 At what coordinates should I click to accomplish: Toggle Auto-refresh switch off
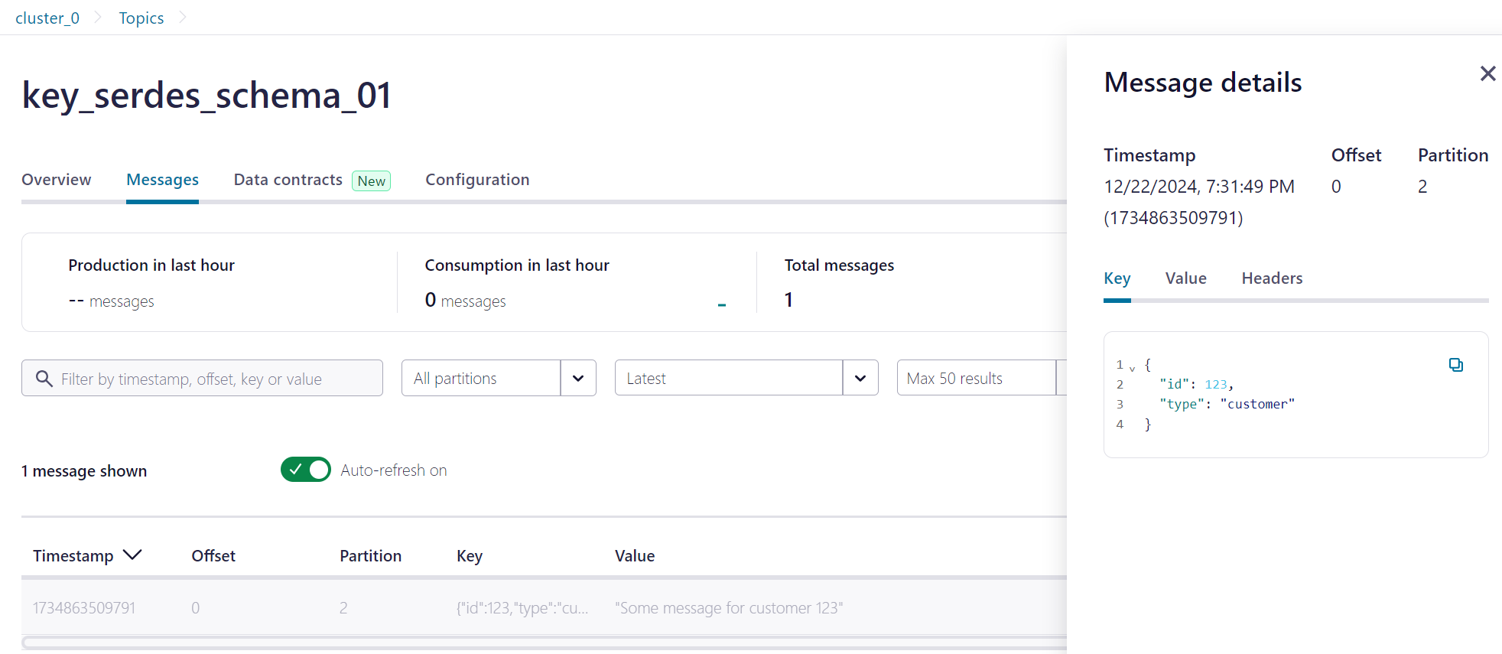305,470
